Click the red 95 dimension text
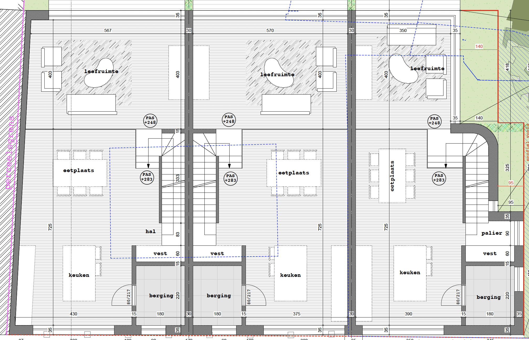529x340 pixels. click(x=511, y=183)
